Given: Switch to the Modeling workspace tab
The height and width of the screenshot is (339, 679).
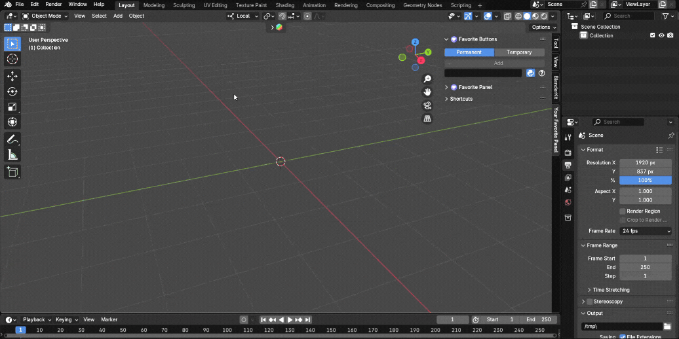Looking at the screenshot, I should coord(154,5).
